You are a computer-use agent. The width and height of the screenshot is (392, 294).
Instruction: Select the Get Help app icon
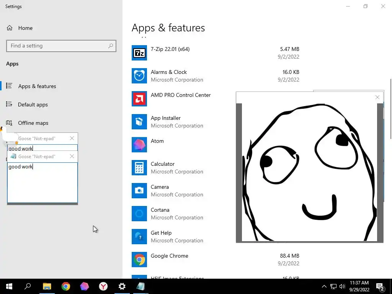point(139,237)
